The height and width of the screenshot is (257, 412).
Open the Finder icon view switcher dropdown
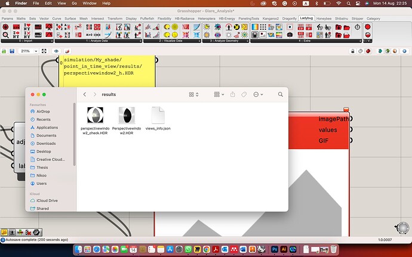[x=193, y=94]
